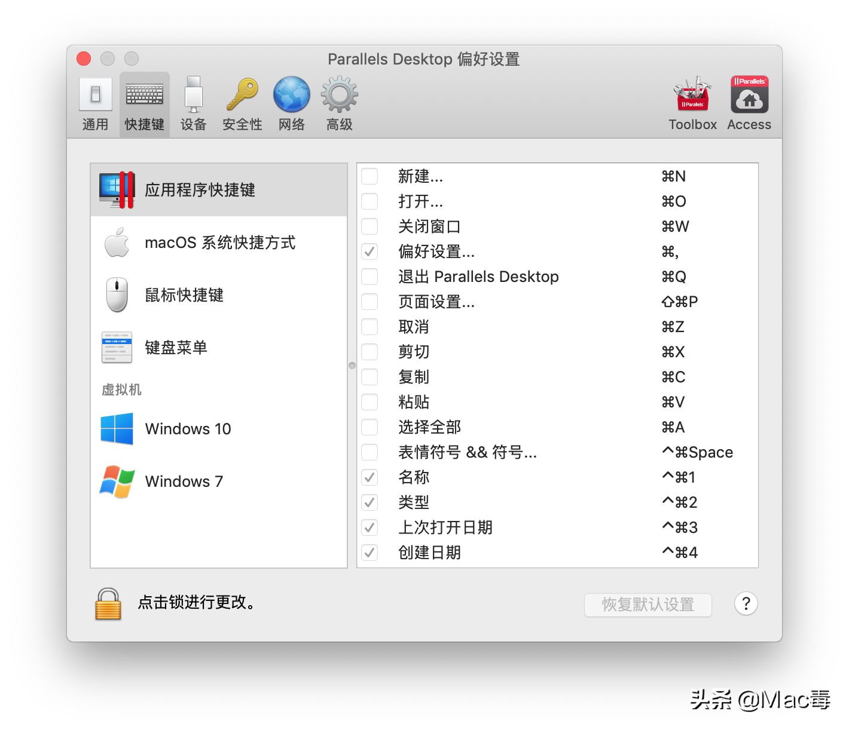Open the General (通用) preferences pane
Viewport: 849px width, 730px height.
click(x=95, y=104)
